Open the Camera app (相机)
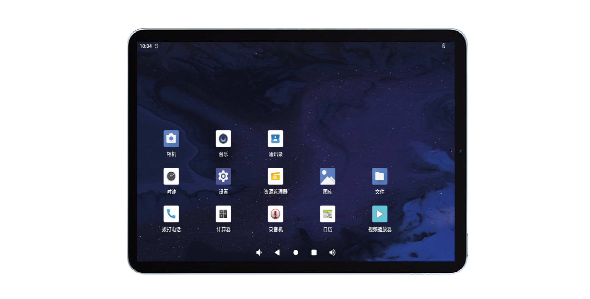590x299 pixels. [x=171, y=139]
